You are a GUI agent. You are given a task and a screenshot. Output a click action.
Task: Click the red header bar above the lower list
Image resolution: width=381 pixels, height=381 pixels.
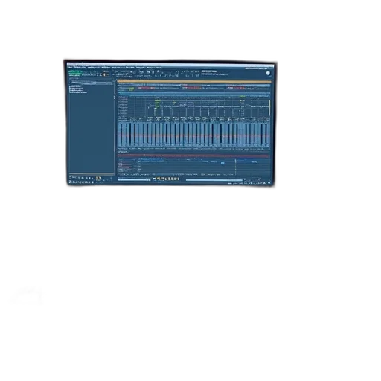[x=193, y=156]
